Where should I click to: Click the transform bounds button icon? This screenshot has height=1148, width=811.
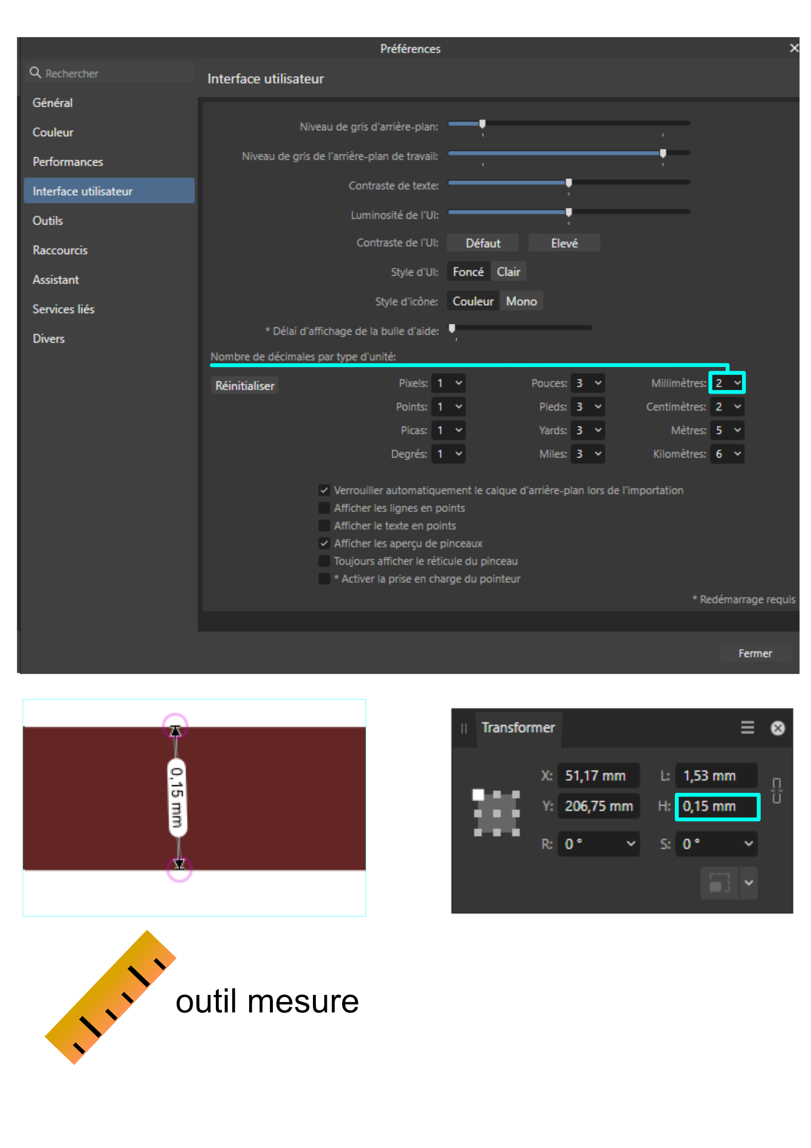720,883
